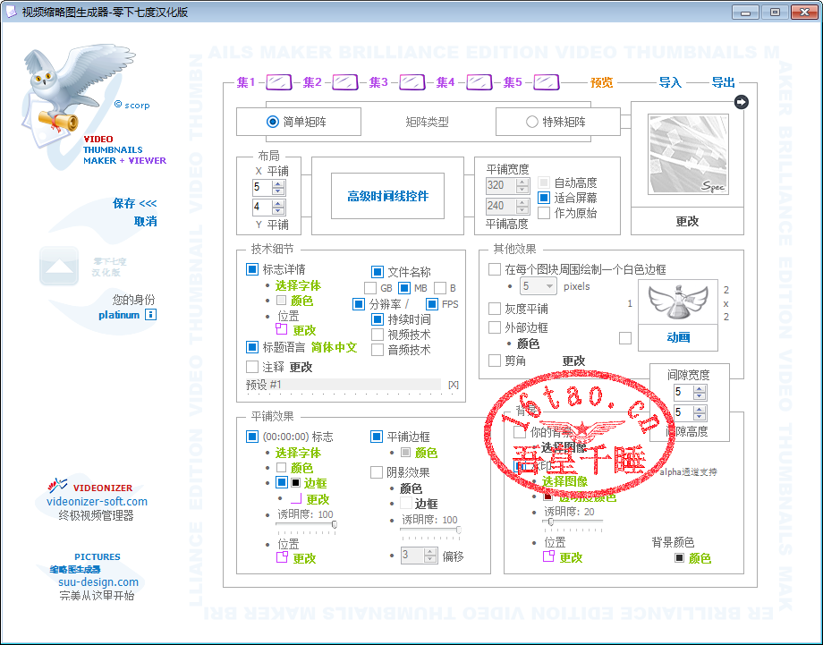This screenshot has height=645, width=823.
Task: Click the preset icon after 集5
Action: click(x=547, y=83)
